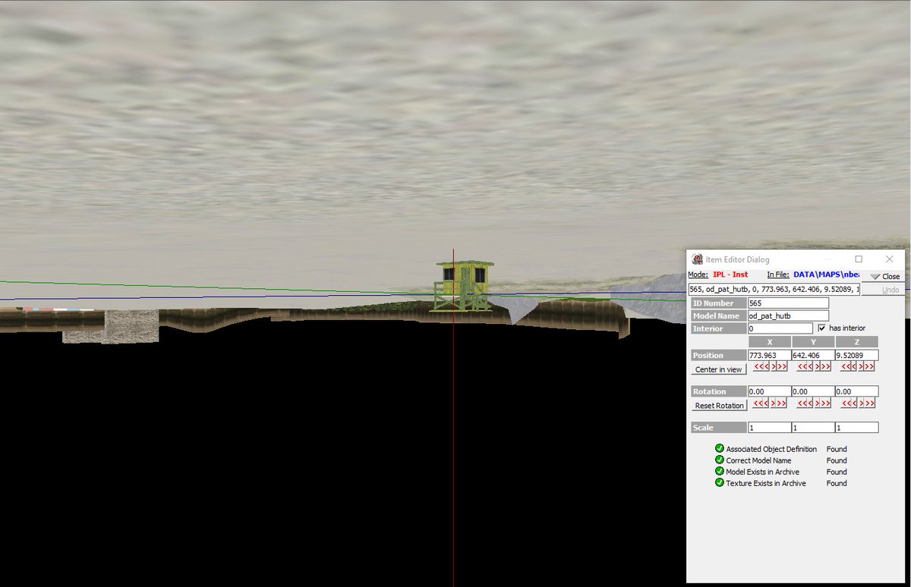Click Position X small increase single arrow
Viewport: 911px width, 587px height.
774,366
